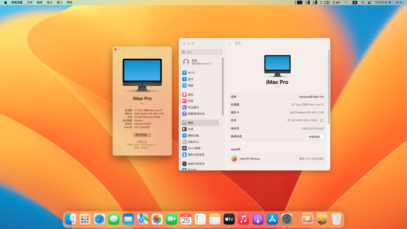Click the date and time in menu bar
Screen dimensions: 407x229
[389, 2]
